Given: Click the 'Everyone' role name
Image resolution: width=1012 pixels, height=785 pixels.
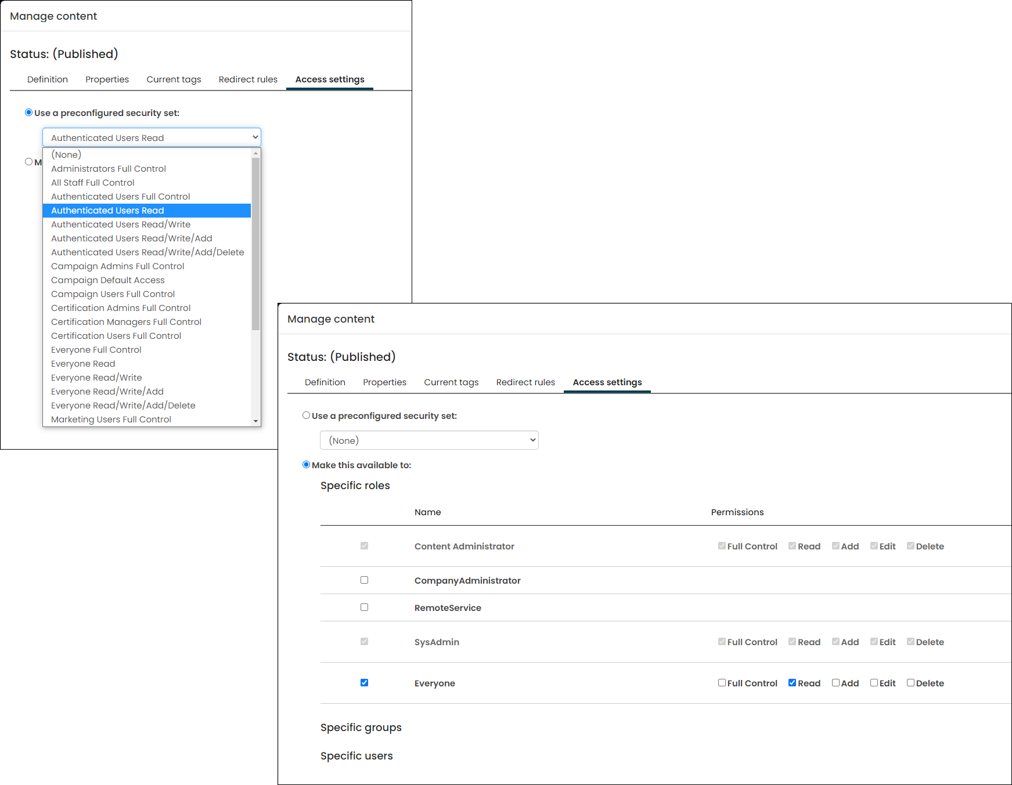Looking at the screenshot, I should [435, 683].
